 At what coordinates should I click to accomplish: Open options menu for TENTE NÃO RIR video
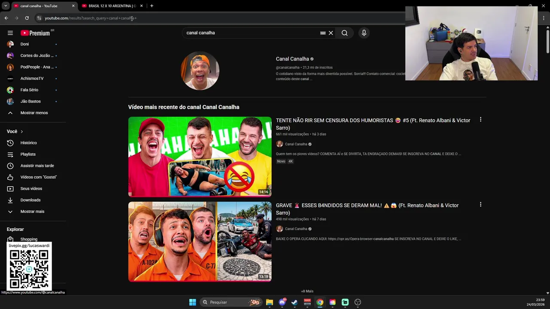coord(480,120)
